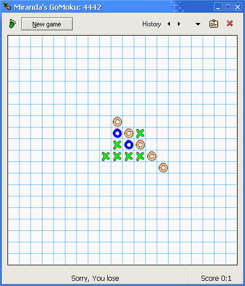Click the green footprint icon
Screen dimensions: 245x286
[12, 24]
